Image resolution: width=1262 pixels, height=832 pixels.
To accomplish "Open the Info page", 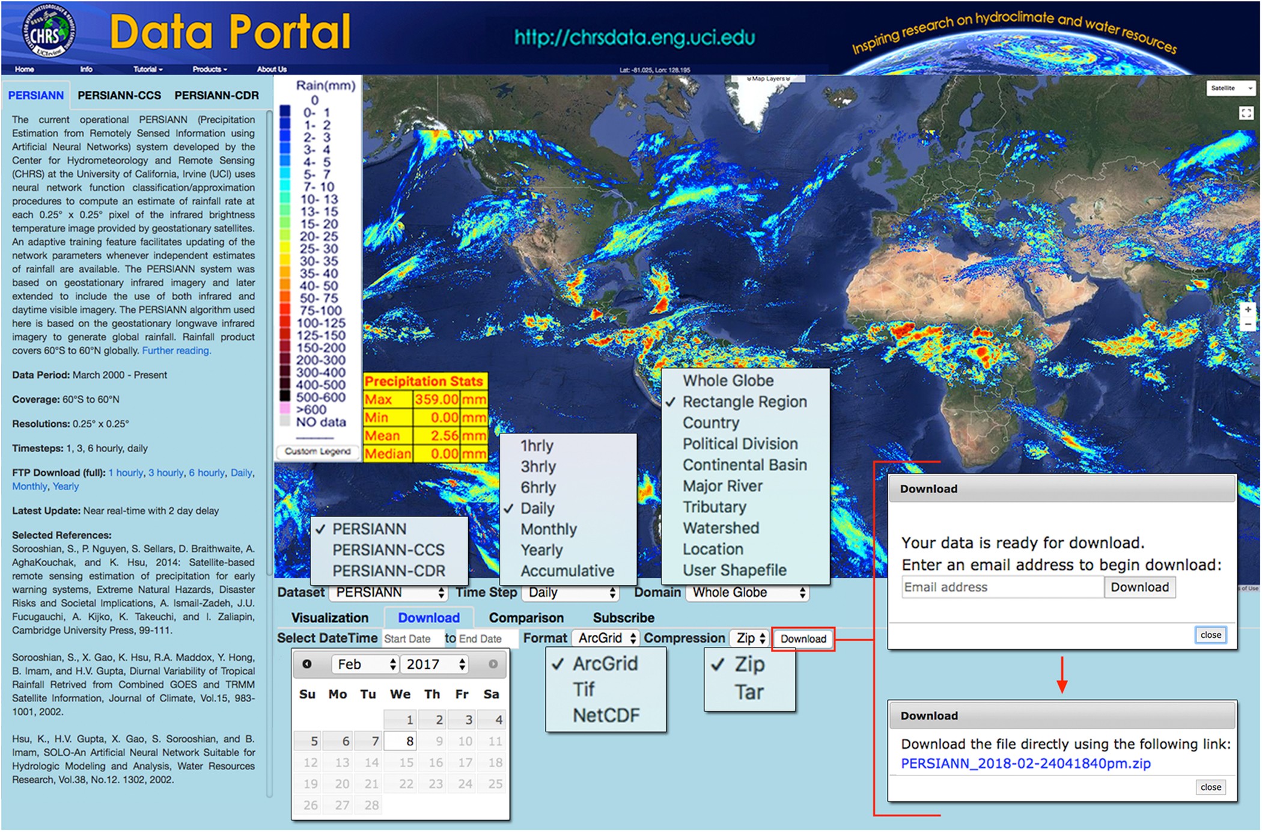I will 87,69.
